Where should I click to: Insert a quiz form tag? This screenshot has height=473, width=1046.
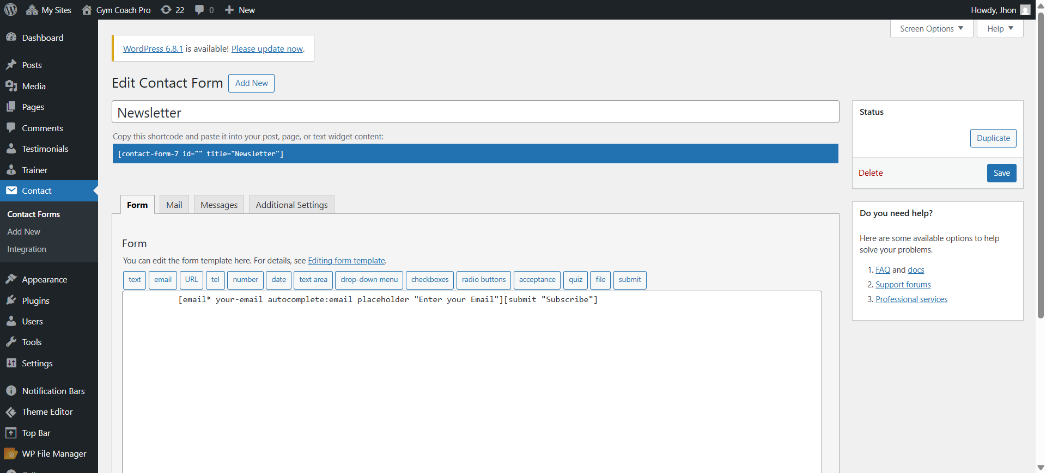(575, 280)
